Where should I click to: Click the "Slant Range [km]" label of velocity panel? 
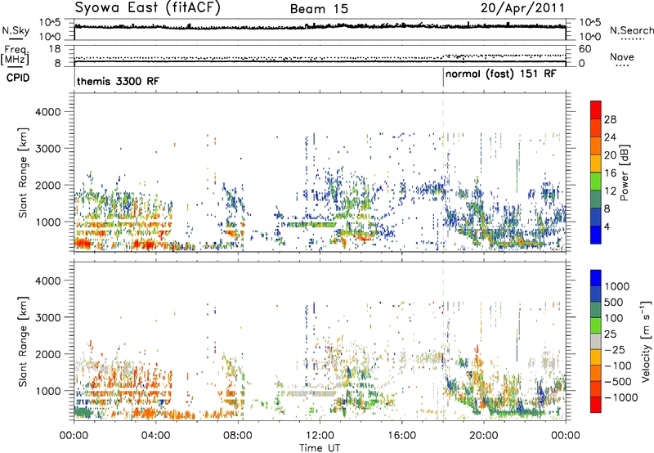22,342
